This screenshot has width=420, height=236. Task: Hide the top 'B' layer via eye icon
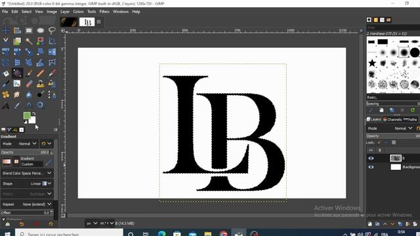click(371, 159)
